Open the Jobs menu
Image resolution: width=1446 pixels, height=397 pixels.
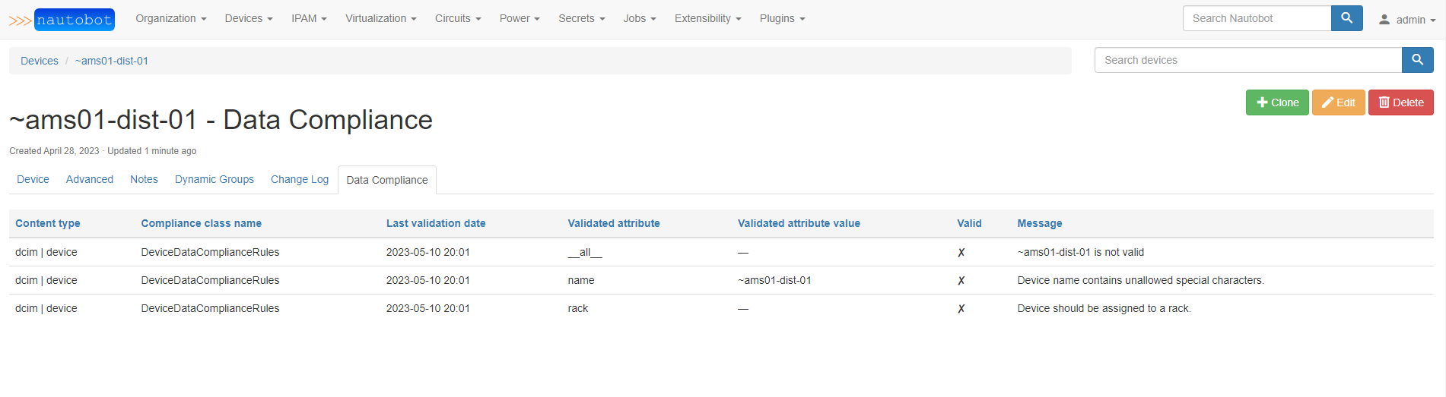tap(639, 18)
